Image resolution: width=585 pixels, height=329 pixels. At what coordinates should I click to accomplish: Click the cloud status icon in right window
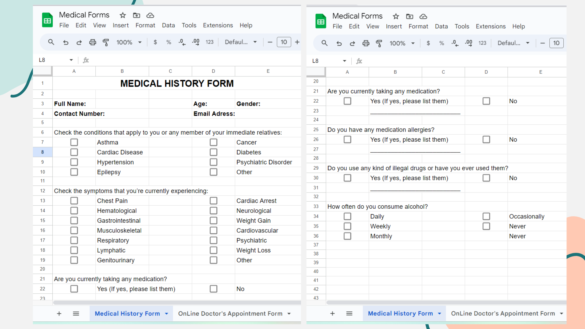click(423, 16)
